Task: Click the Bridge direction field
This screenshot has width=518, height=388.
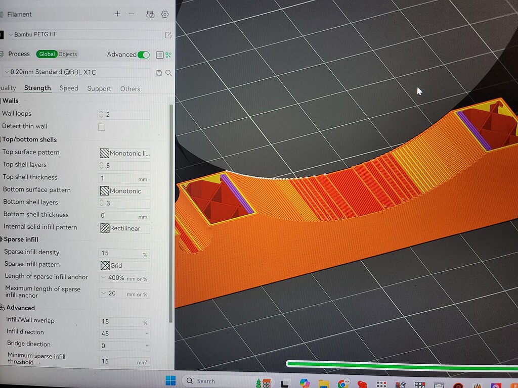Action: click(124, 346)
